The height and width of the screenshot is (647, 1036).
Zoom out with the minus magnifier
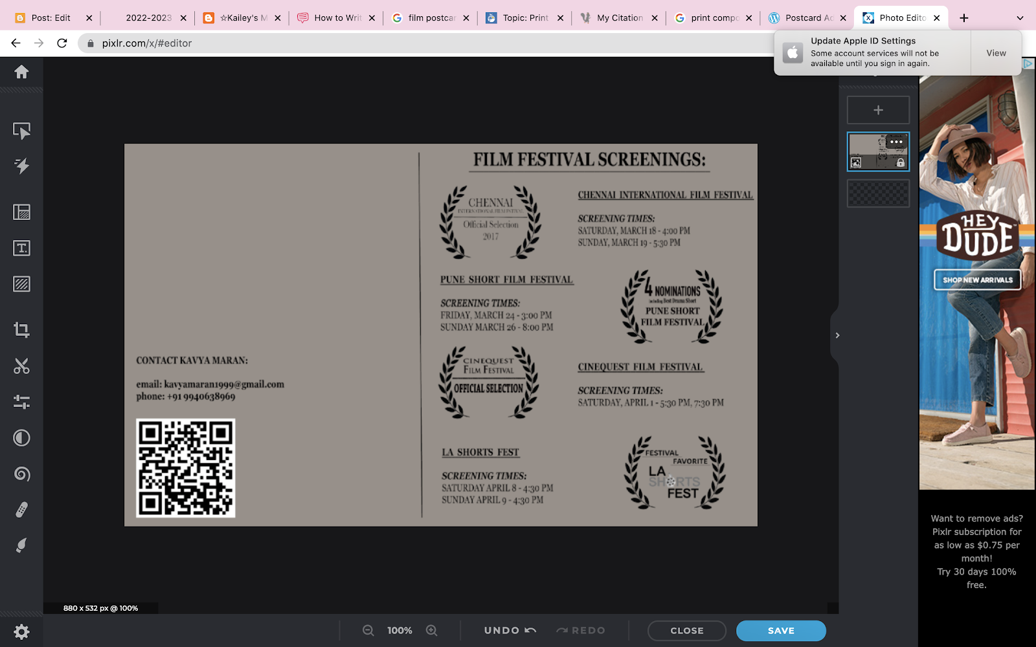click(368, 630)
